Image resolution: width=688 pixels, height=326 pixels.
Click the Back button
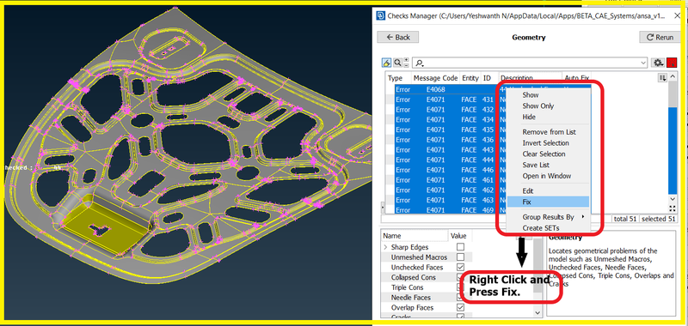(x=398, y=37)
